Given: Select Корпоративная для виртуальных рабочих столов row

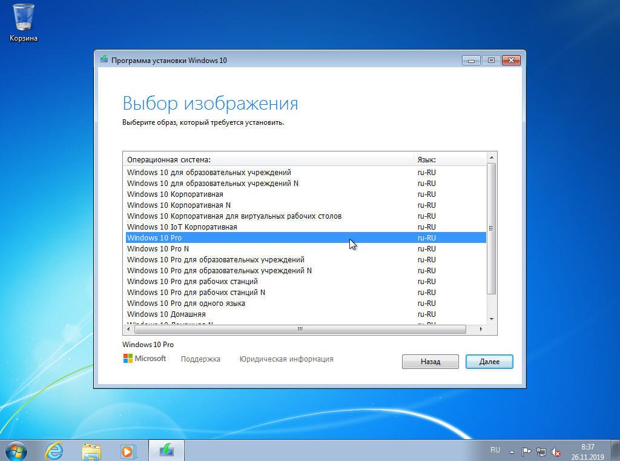Looking at the screenshot, I should tap(306, 216).
